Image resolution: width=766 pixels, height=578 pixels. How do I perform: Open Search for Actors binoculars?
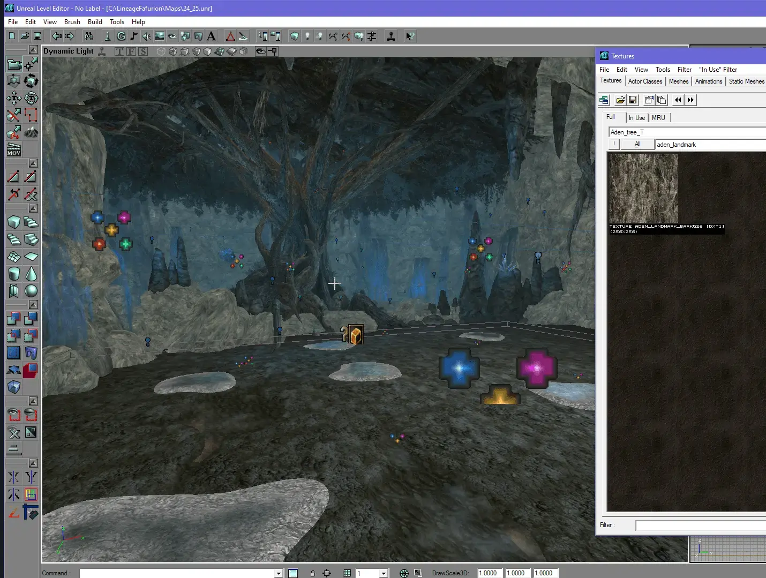coord(89,36)
